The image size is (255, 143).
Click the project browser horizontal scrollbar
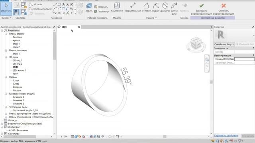(20, 137)
